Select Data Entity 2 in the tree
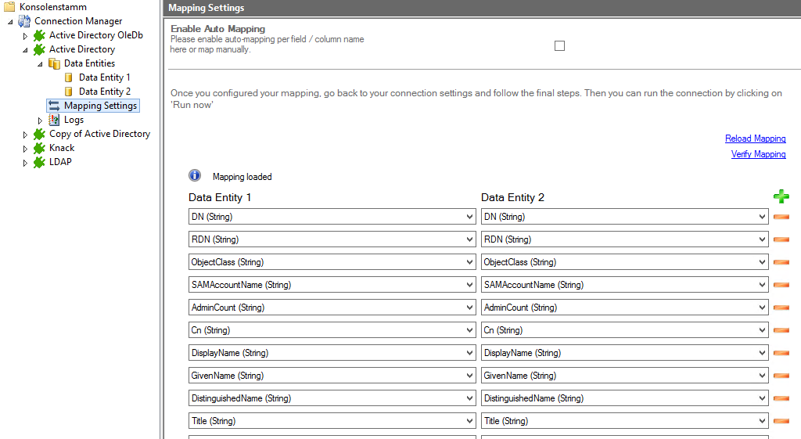The height and width of the screenshot is (439, 801). (x=104, y=92)
